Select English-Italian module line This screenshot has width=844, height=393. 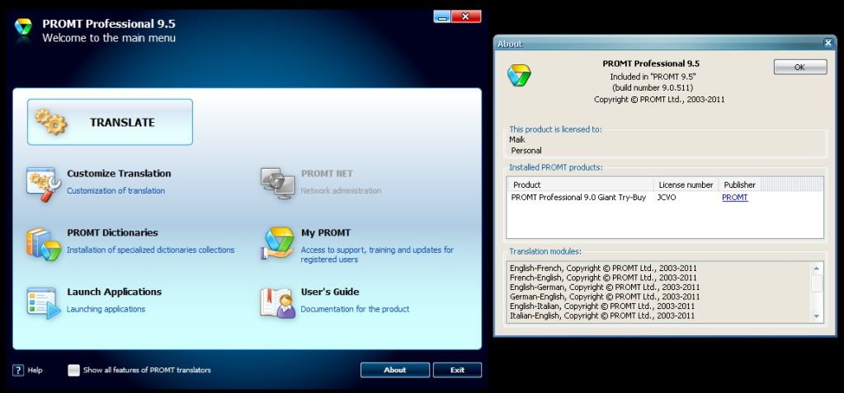point(601,306)
